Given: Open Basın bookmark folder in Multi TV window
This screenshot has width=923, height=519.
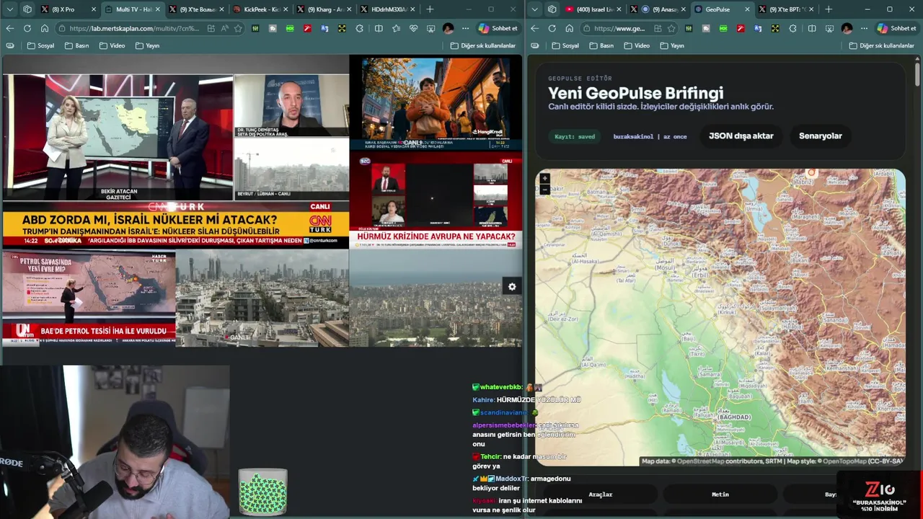Looking at the screenshot, I should 77,45.
